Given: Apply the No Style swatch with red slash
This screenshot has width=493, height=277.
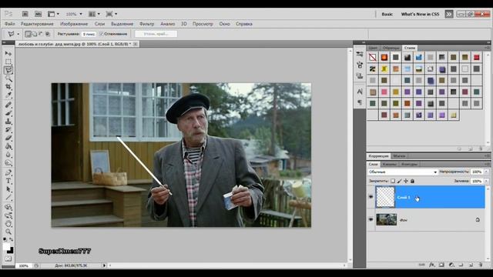Looking at the screenshot, I should (x=373, y=57).
